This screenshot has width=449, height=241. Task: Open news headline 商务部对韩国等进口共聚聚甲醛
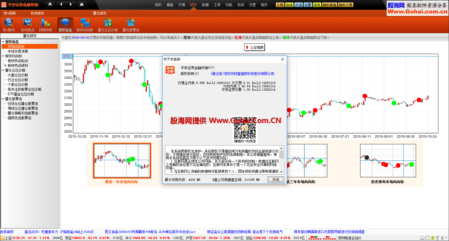pyautogui.click(x=329, y=232)
